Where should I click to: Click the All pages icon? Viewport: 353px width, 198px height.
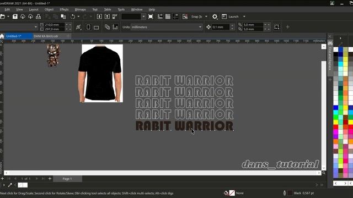point(107,27)
